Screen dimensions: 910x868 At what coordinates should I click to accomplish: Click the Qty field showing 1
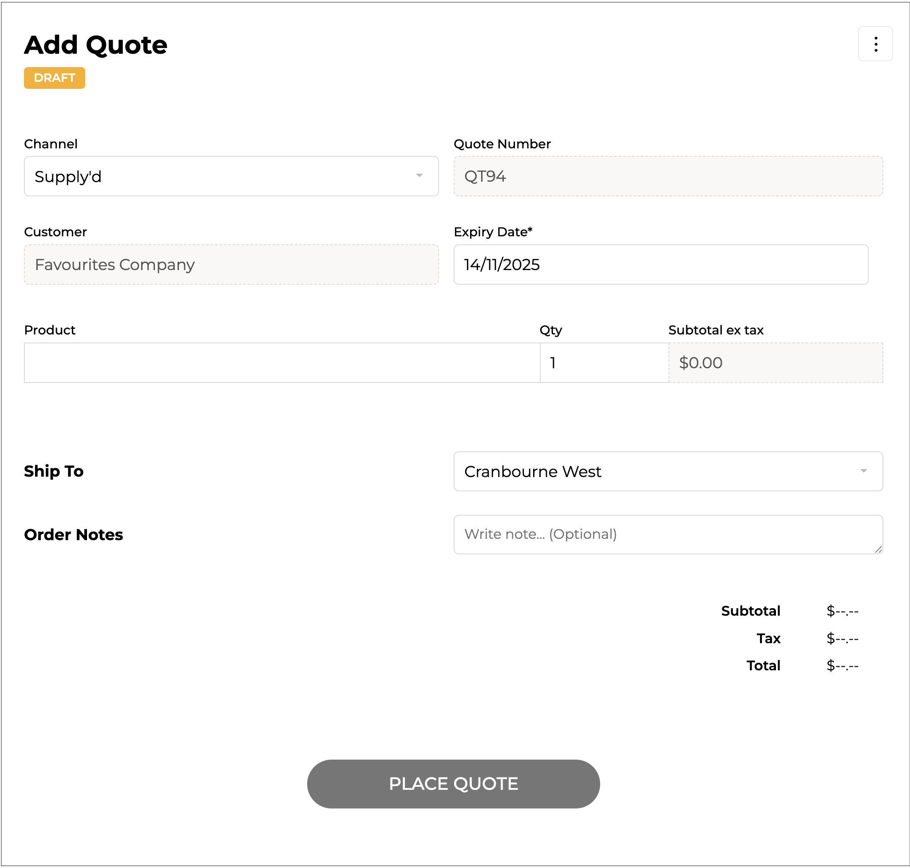pyautogui.click(x=603, y=363)
